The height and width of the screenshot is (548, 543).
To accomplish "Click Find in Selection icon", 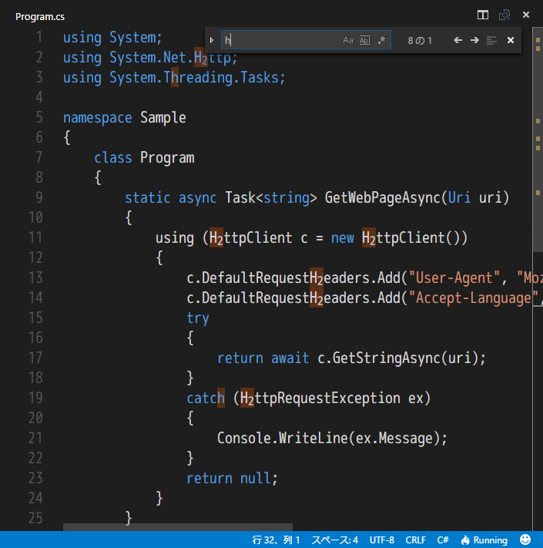I will click(x=491, y=40).
